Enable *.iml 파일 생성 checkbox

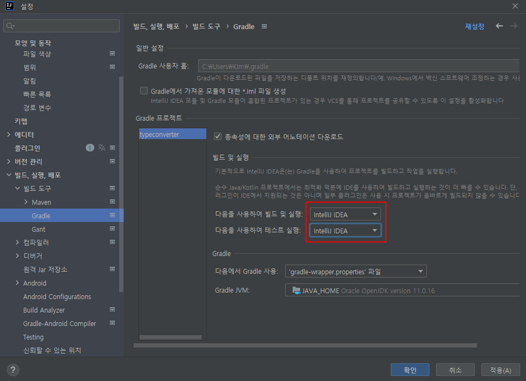(144, 91)
